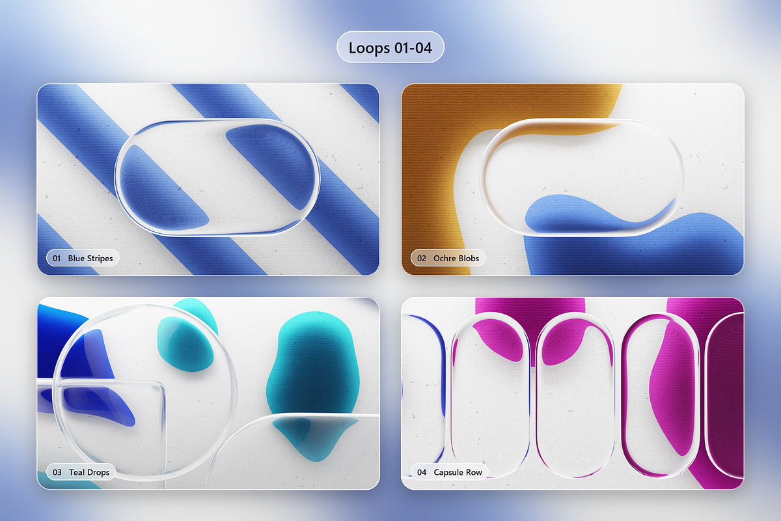
Task: Click the '02 Ochre Blobs' label
Action: pos(448,259)
